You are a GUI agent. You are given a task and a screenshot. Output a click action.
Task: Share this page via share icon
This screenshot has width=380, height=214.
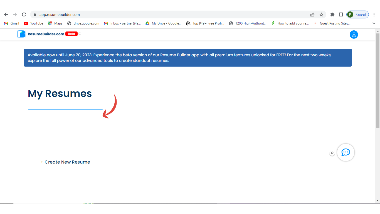click(312, 14)
